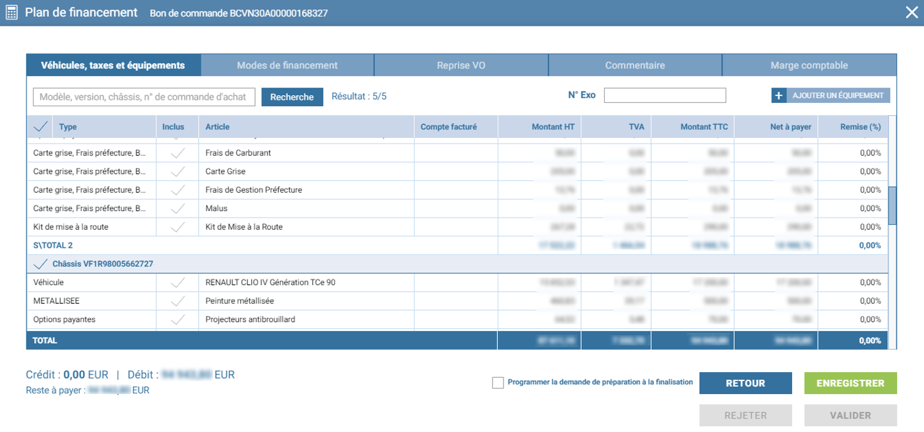Image resolution: width=924 pixels, height=432 pixels.
Task: Click the Véhicule type cell
Action: click(x=91, y=282)
